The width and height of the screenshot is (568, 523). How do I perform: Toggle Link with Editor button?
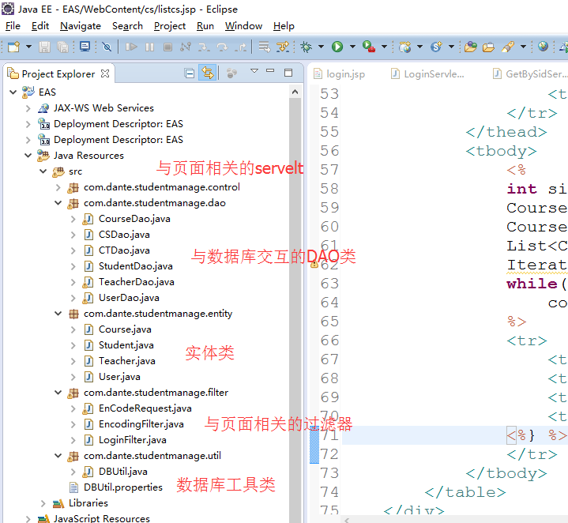pyautogui.click(x=208, y=73)
